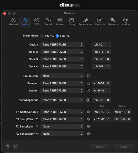The height and width of the screenshot is (153, 138).
Task: Click the Pre-Cueing headphones icon
Action: coord(88,76)
